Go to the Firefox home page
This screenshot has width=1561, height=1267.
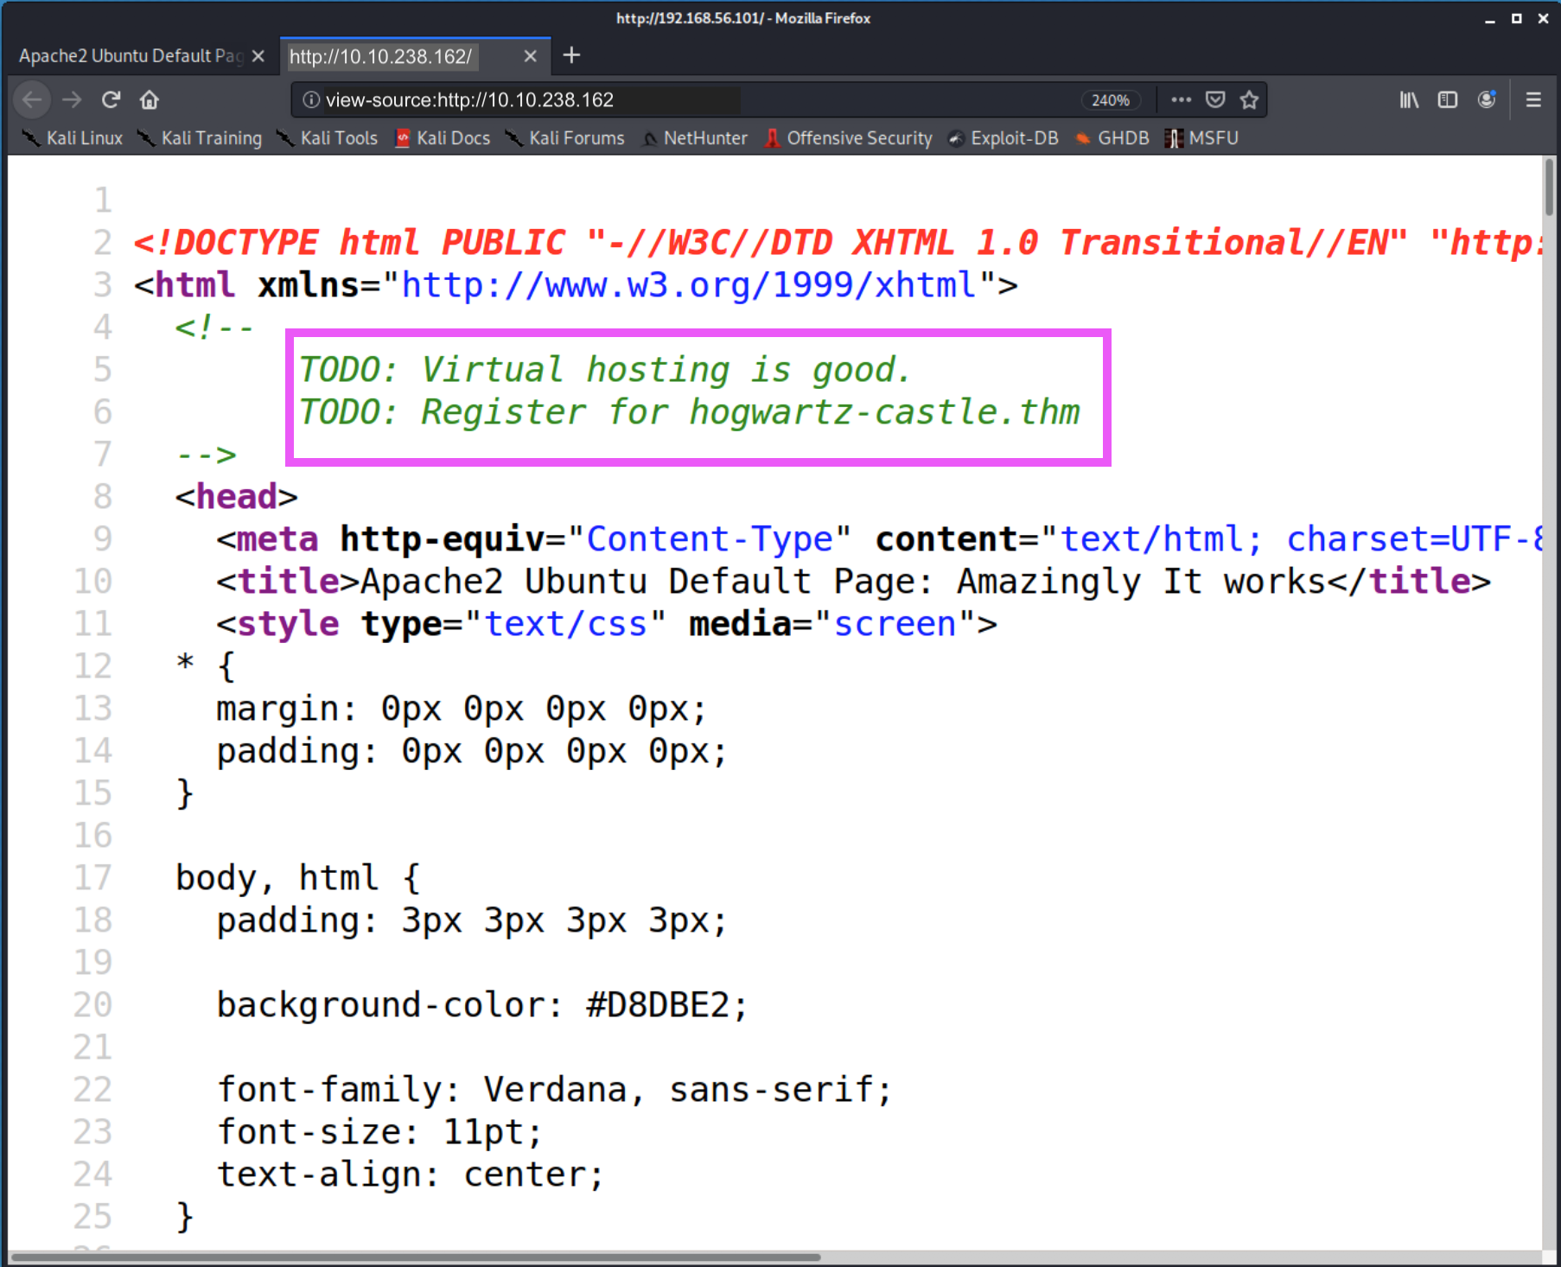(150, 100)
